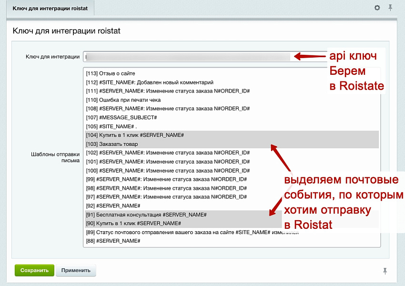Pick "[89] Статус почтового отправления" entry
This screenshot has height=286, width=405.
(191, 232)
